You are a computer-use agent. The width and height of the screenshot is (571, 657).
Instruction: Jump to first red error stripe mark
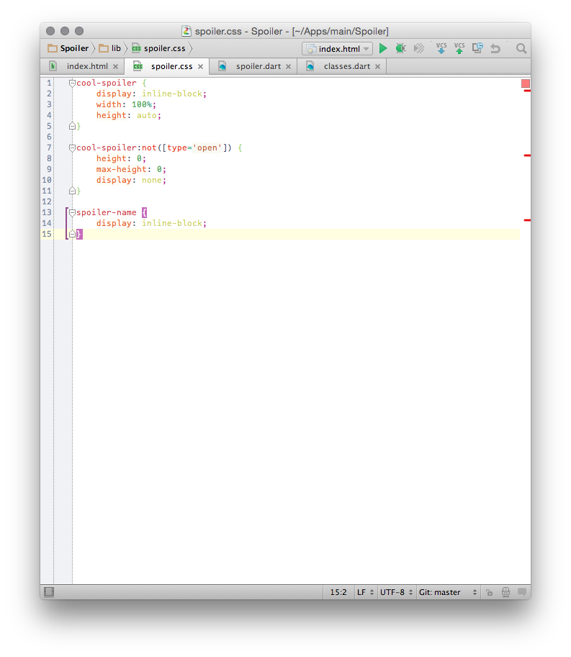[x=527, y=91]
